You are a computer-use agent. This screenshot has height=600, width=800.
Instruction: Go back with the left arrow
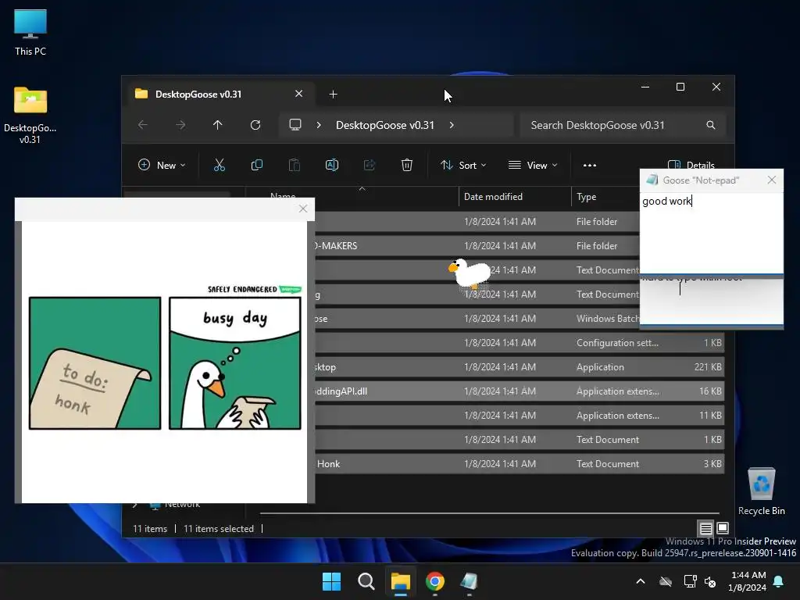(x=143, y=125)
